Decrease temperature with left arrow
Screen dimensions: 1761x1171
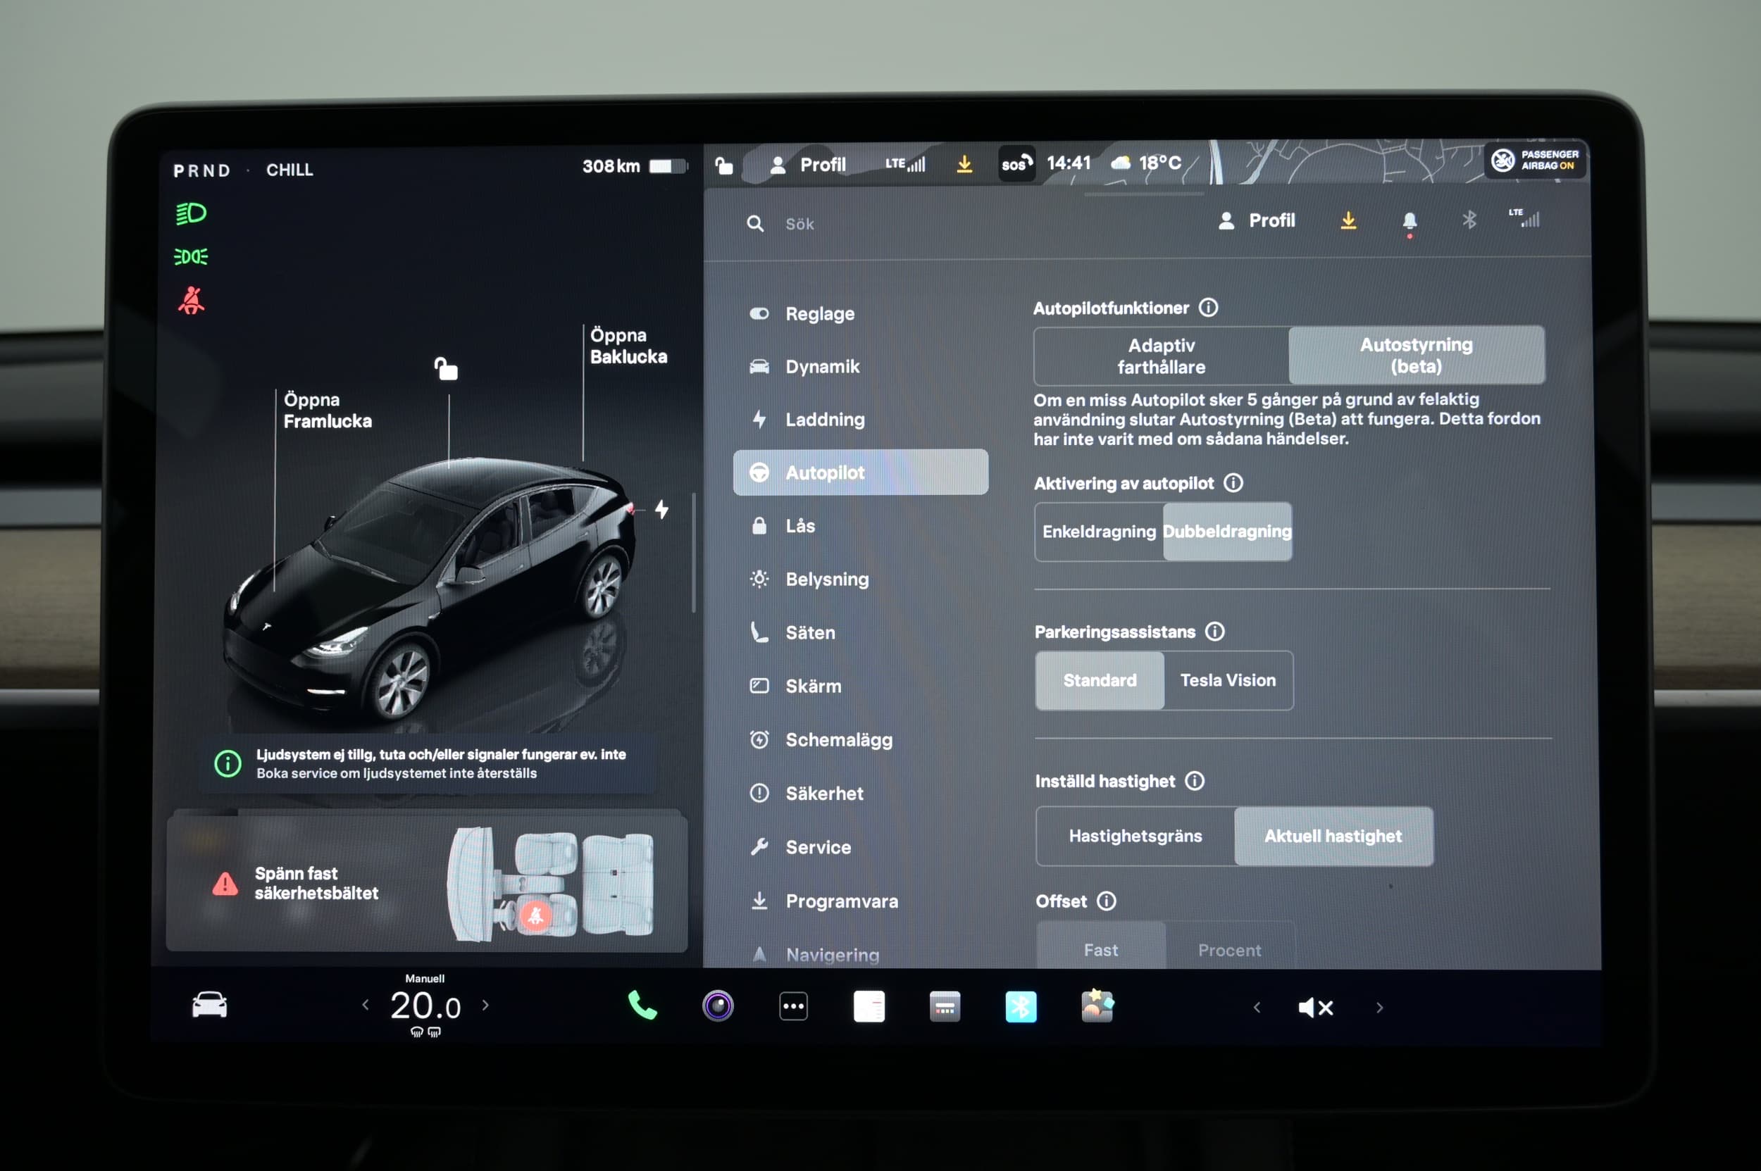point(366,1004)
